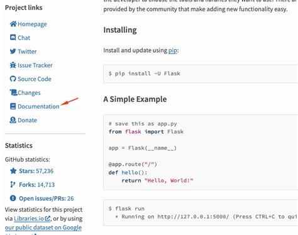The height and width of the screenshot is (235, 298).
Task: Click the return "Hello, World!" line
Action: (x=157, y=180)
